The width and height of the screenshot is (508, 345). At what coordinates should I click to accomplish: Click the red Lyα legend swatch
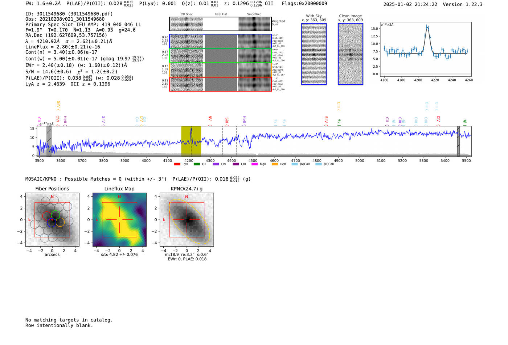177,164
